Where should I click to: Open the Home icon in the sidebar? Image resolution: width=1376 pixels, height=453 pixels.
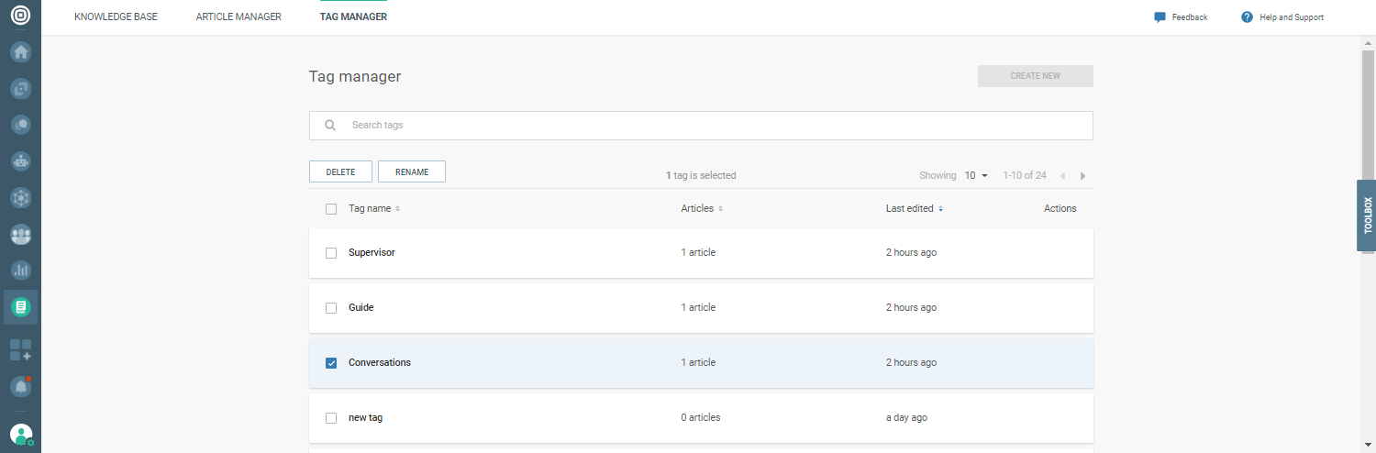(x=20, y=51)
